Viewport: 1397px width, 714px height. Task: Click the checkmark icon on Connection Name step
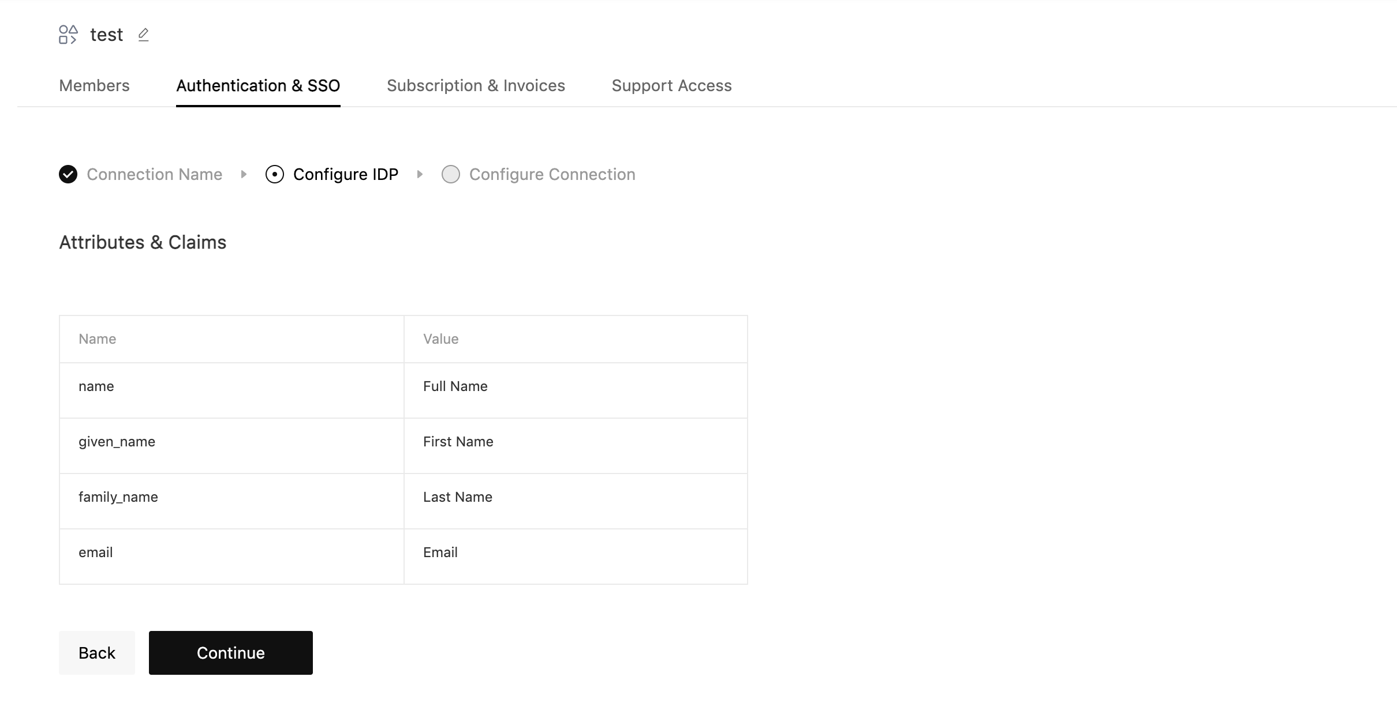tap(68, 174)
